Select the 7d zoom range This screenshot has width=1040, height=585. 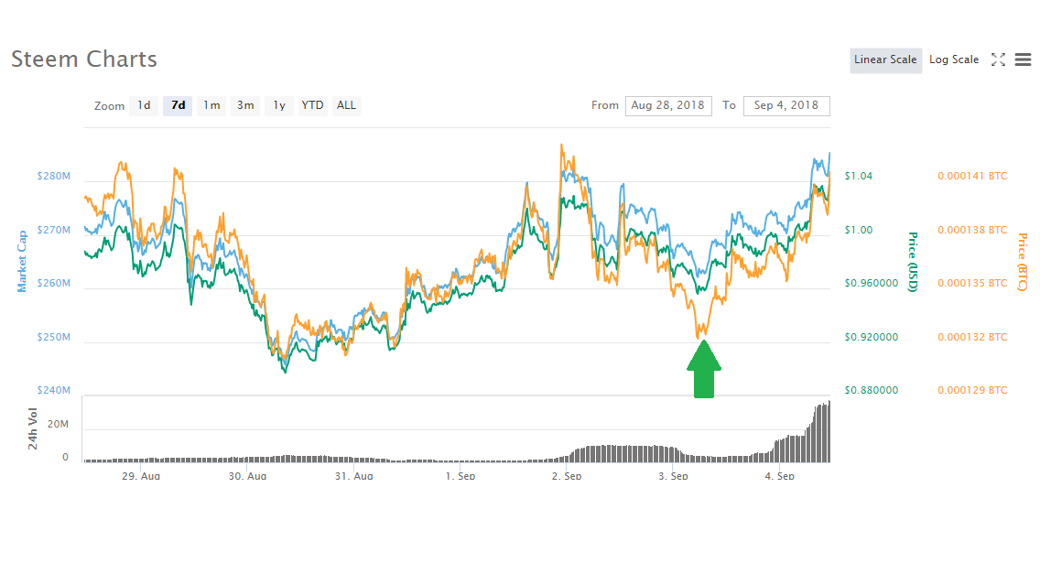tap(178, 105)
